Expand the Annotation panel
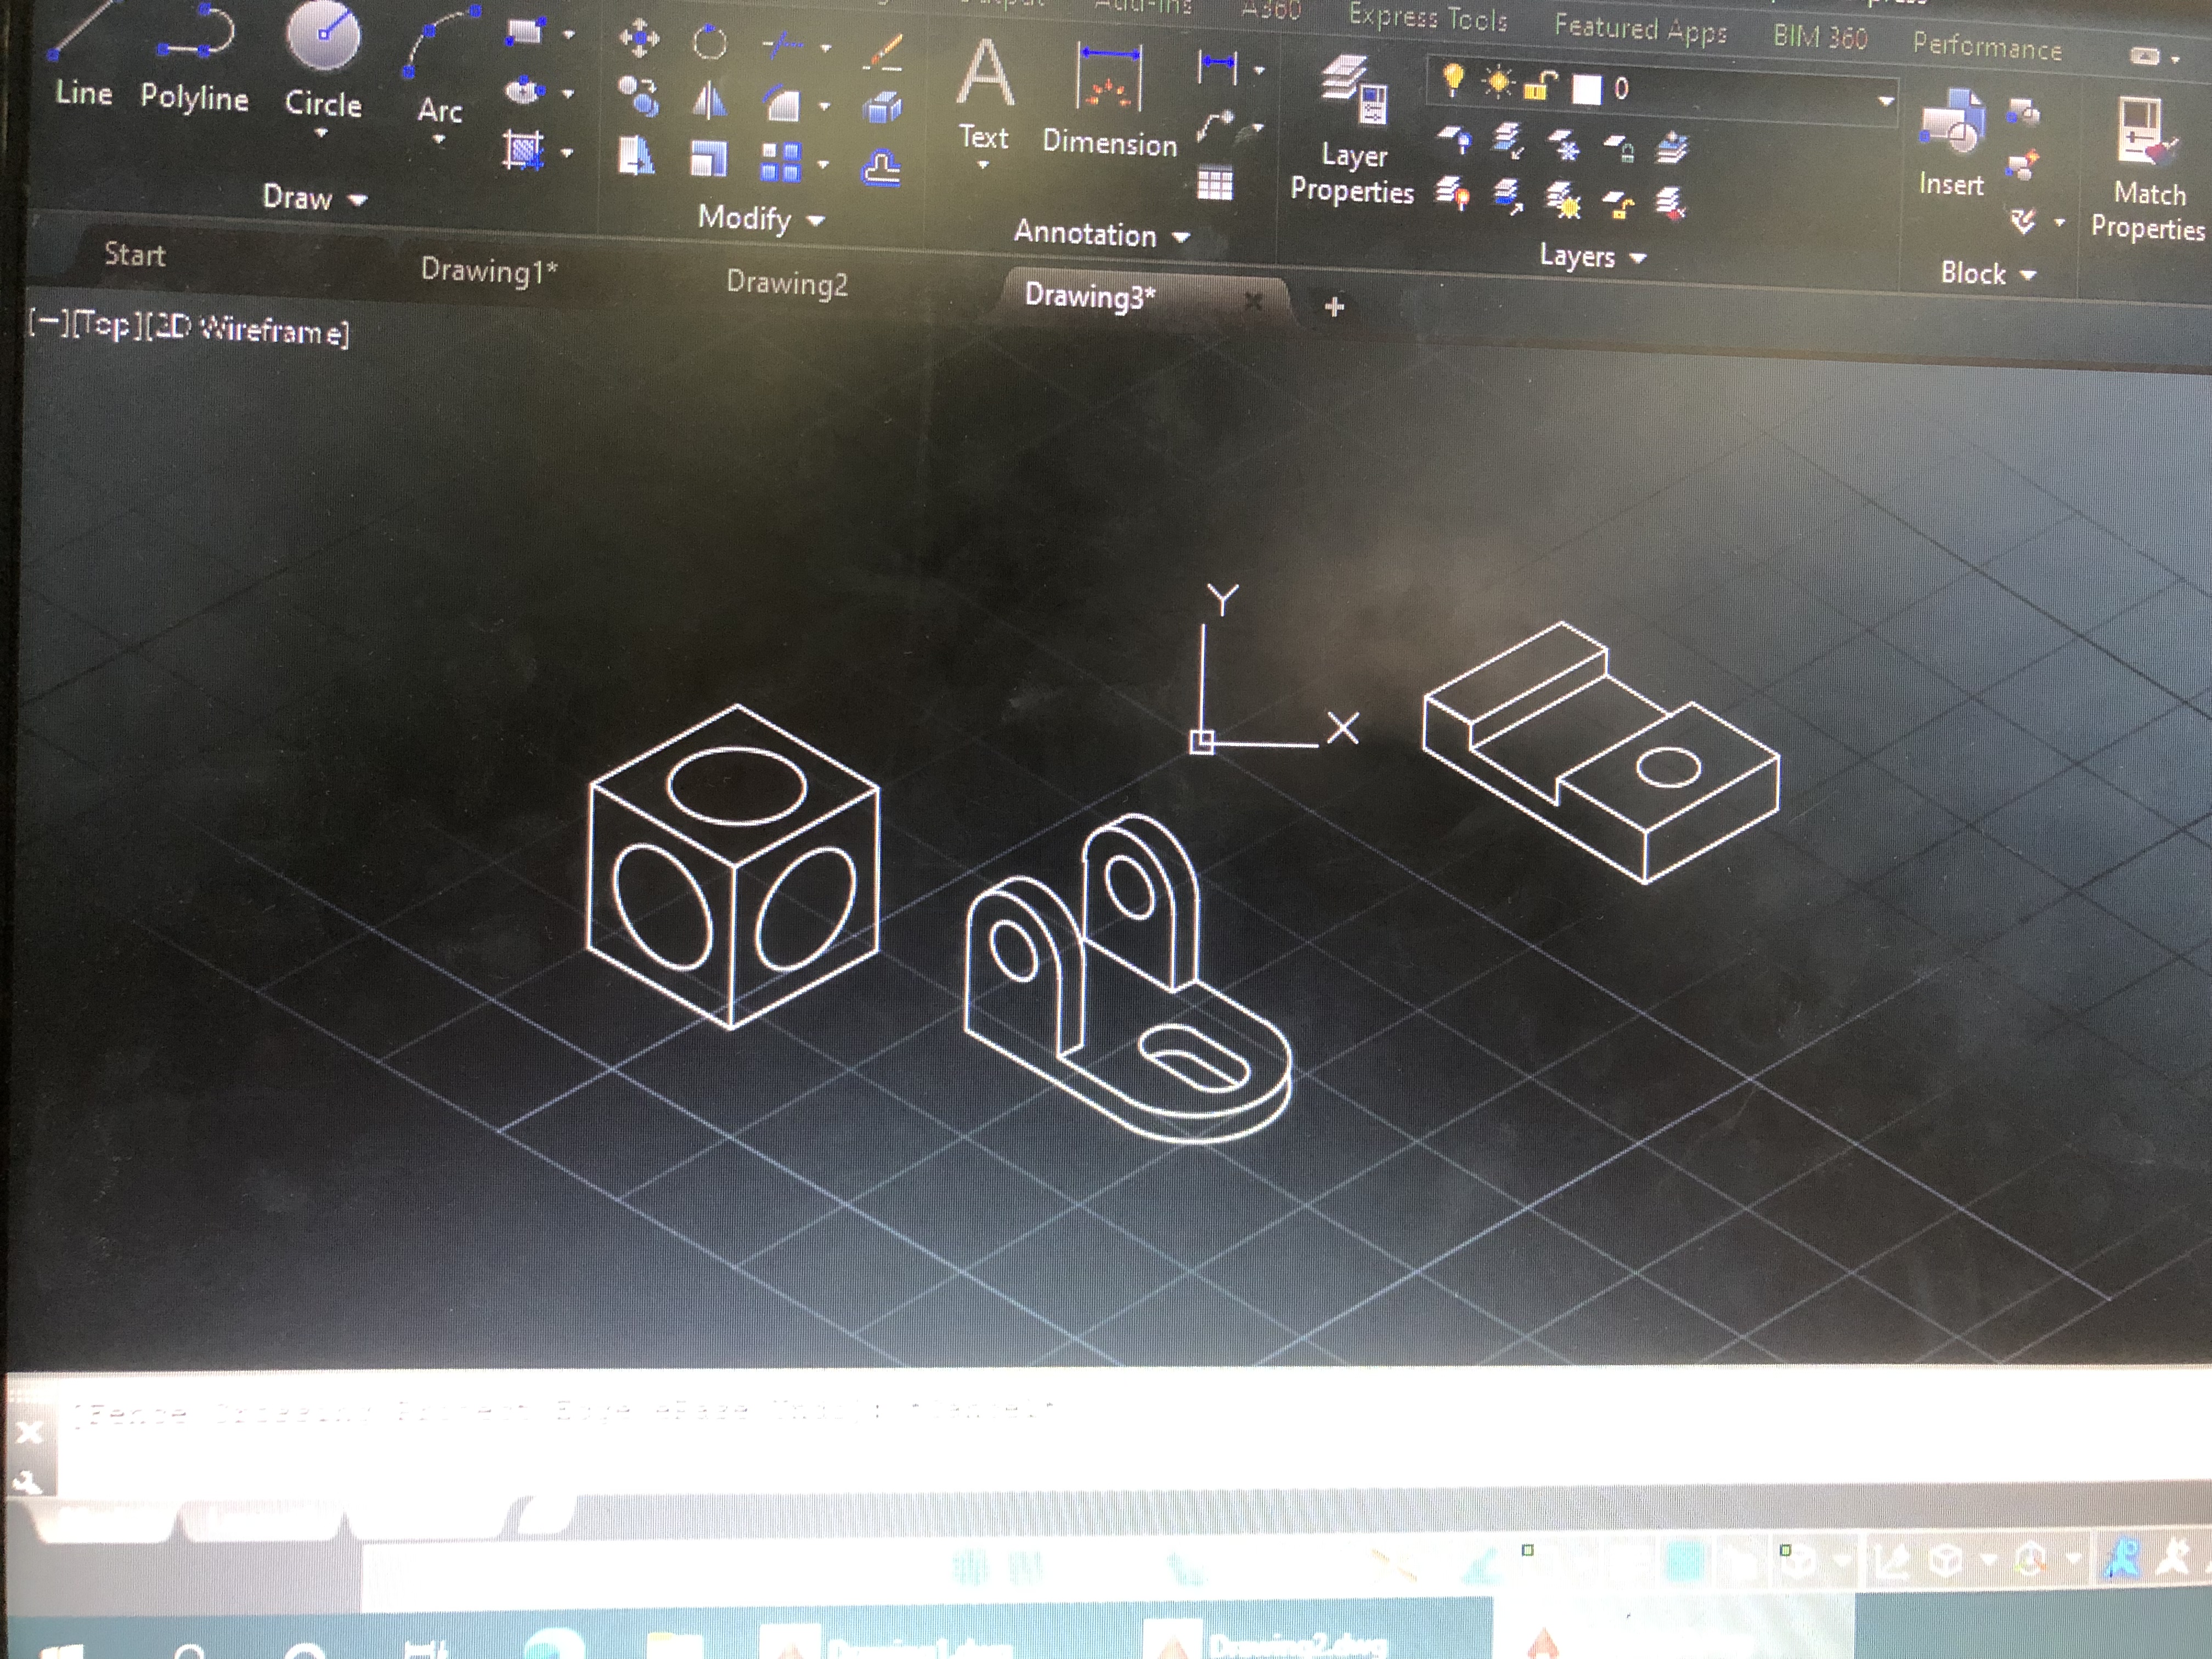 click(1101, 234)
